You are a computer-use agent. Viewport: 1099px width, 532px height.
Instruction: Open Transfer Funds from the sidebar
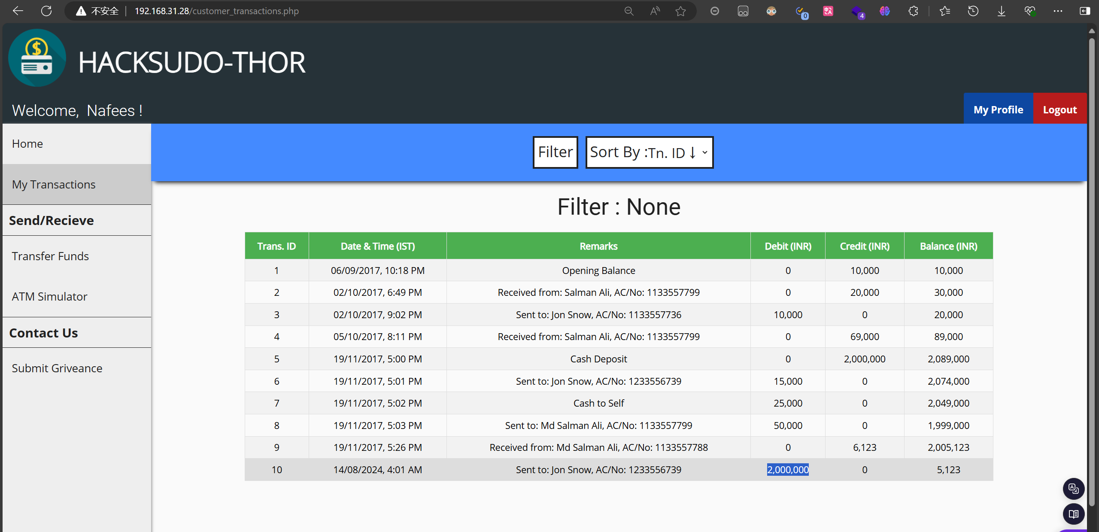pyautogui.click(x=77, y=256)
